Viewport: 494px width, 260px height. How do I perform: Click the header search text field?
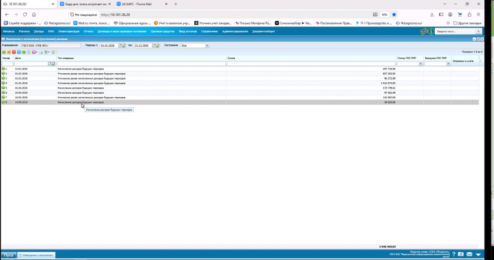click(x=455, y=31)
